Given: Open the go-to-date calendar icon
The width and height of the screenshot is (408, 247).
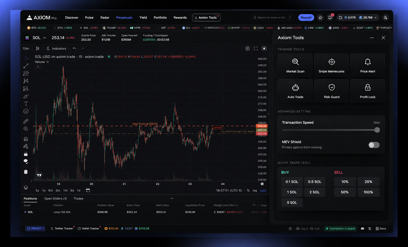Looking at the screenshot, I should click(88, 190).
